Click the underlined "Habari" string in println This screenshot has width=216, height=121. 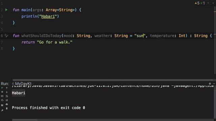click(48, 16)
